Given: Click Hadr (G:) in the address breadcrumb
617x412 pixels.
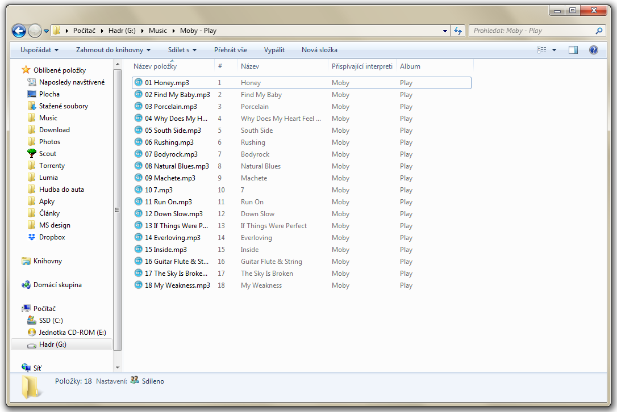Looking at the screenshot, I should pos(122,31).
